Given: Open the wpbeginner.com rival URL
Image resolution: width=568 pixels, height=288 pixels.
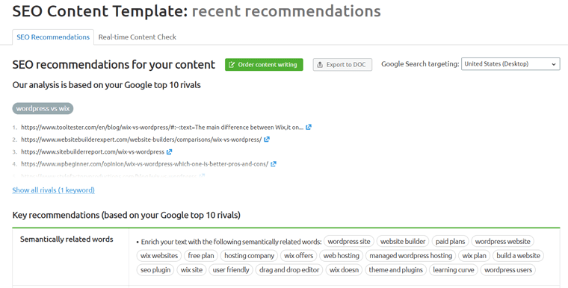Looking at the screenshot, I should [x=144, y=164].
